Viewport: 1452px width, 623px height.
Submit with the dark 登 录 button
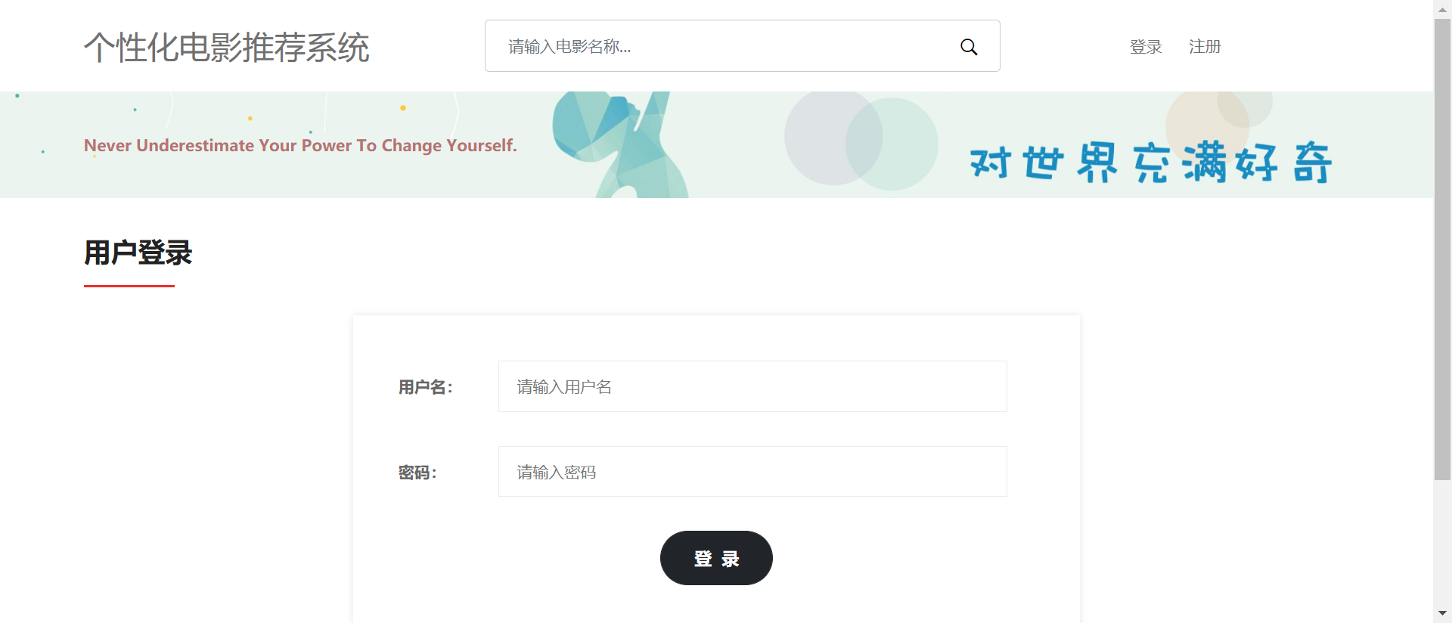(716, 558)
